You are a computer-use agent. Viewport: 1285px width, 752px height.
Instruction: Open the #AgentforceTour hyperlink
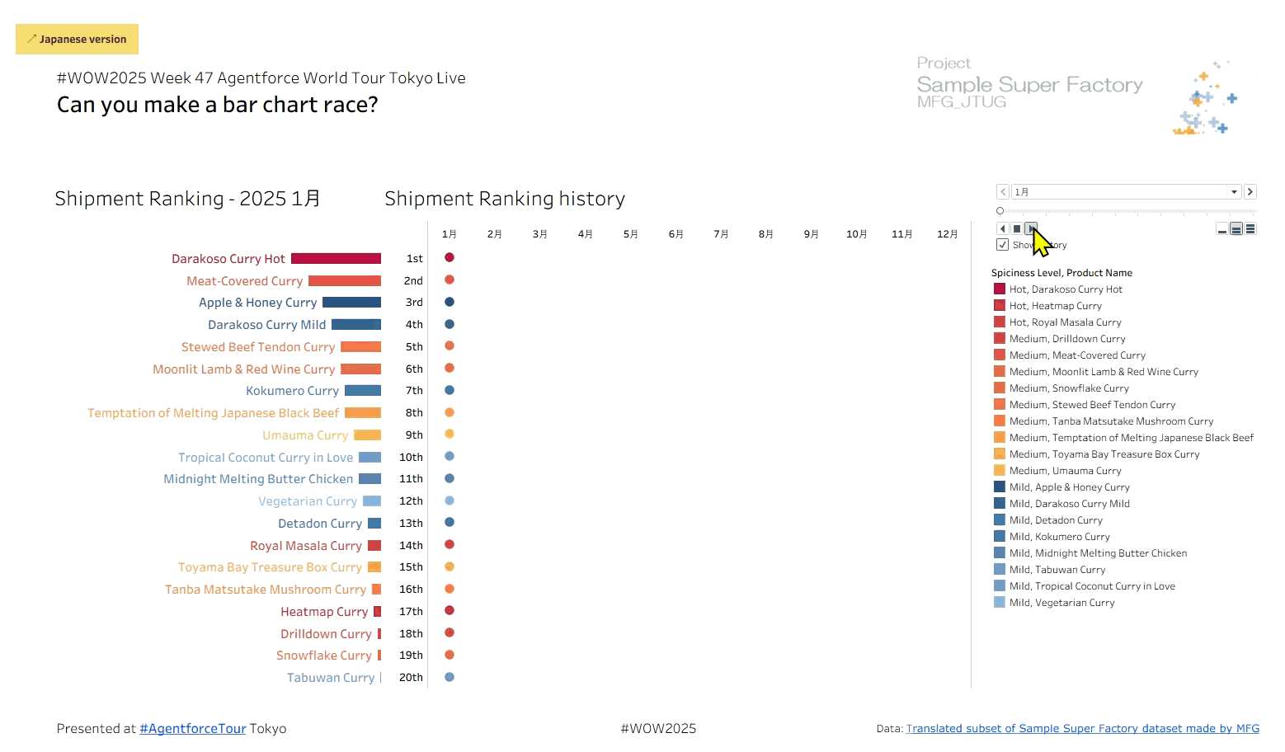193,729
